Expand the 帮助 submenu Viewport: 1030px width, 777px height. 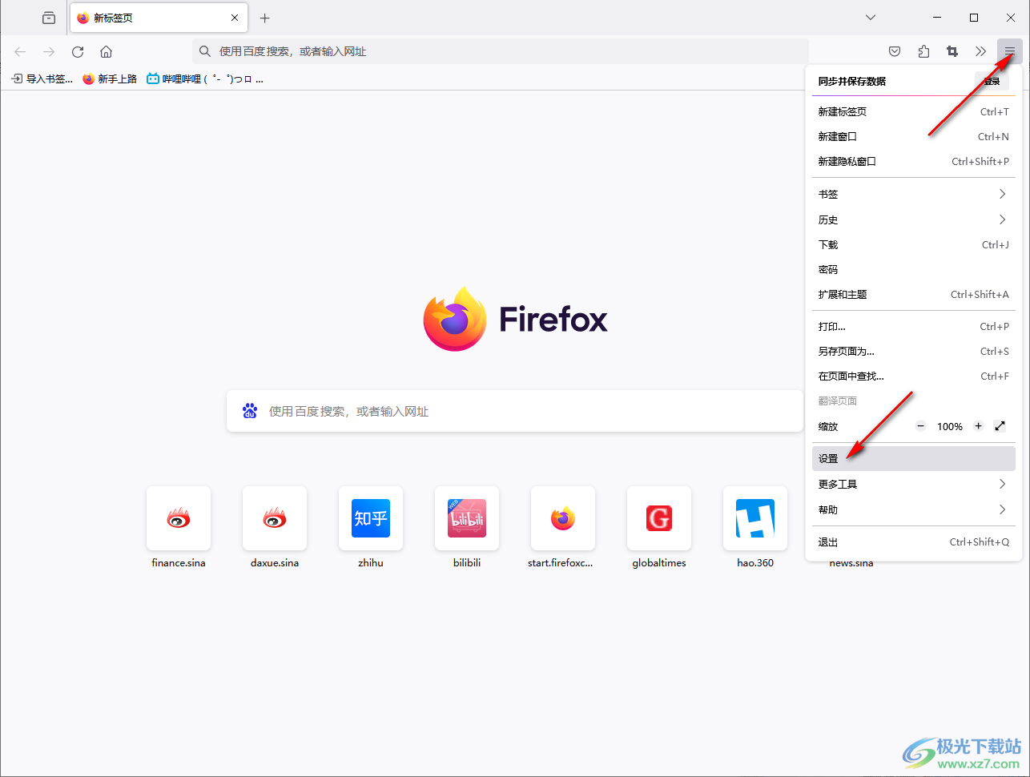[913, 510]
